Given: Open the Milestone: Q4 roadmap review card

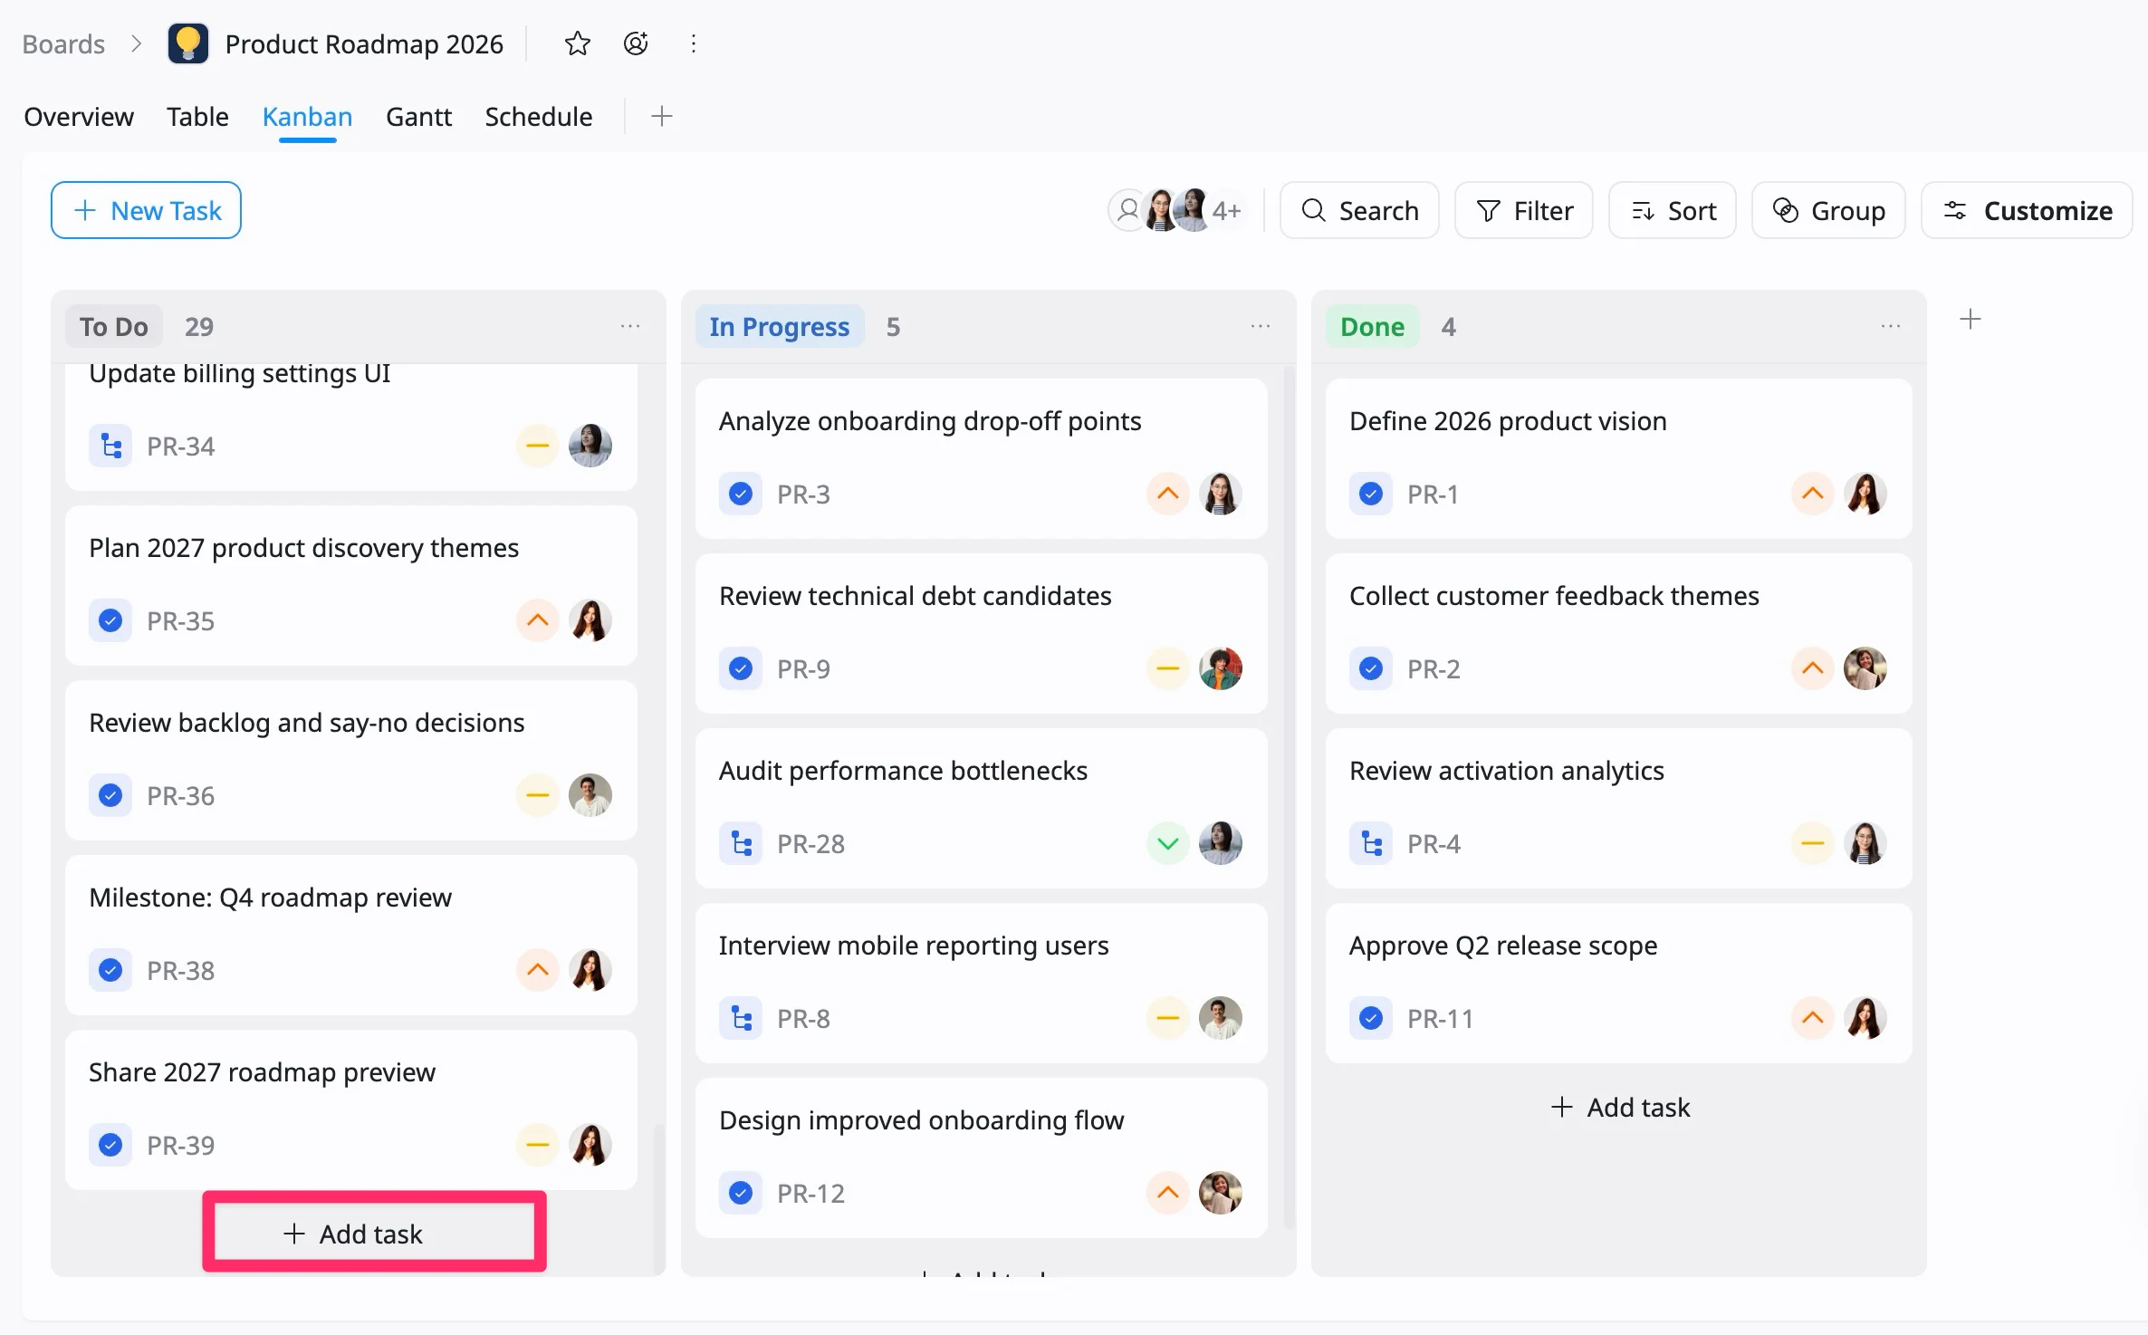Looking at the screenshot, I should (x=350, y=935).
